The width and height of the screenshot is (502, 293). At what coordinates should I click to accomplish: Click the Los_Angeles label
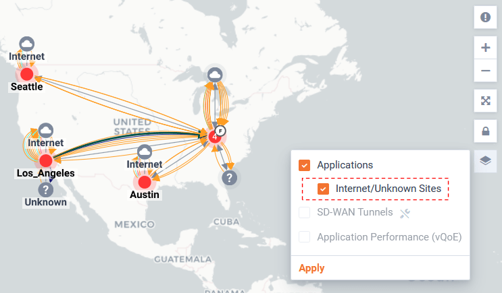[45, 173]
